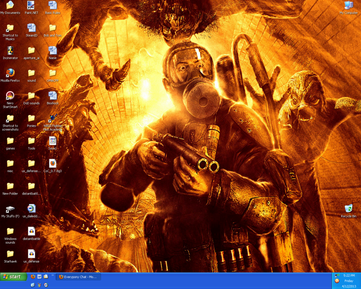Viewport: 361px width, 289px height.
Task: Open the Windows start menu
Action: (x=14, y=277)
